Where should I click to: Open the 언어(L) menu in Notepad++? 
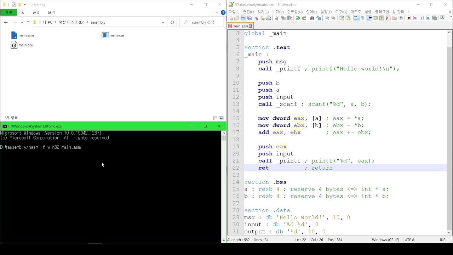pyautogui.click(x=311, y=12)
